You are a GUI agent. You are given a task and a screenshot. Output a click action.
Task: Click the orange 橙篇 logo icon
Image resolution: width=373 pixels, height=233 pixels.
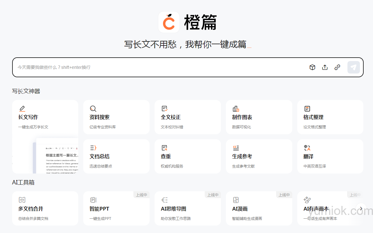169,22
